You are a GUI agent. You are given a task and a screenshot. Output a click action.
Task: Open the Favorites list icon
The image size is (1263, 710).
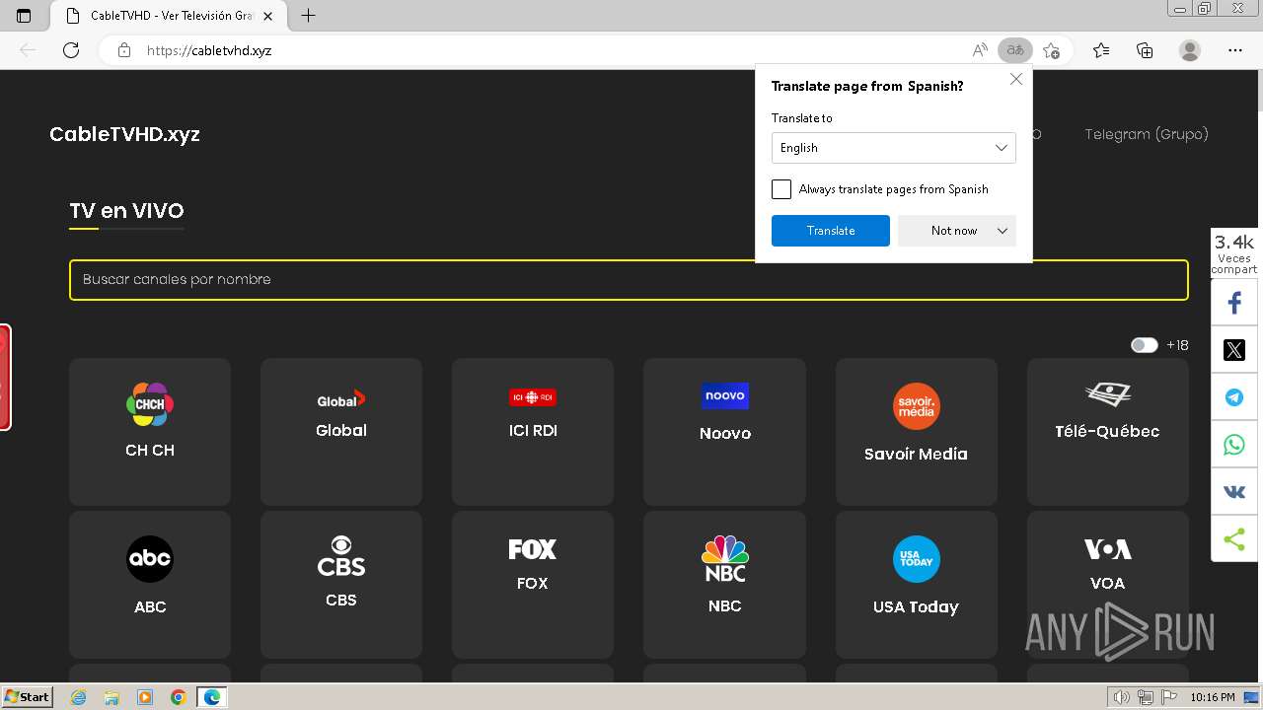click(1101, 50)
